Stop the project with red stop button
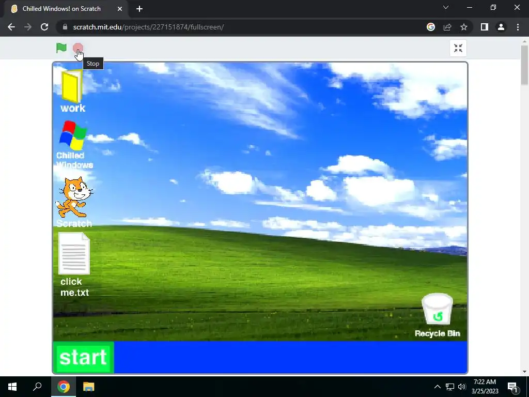 pos(78,48)
